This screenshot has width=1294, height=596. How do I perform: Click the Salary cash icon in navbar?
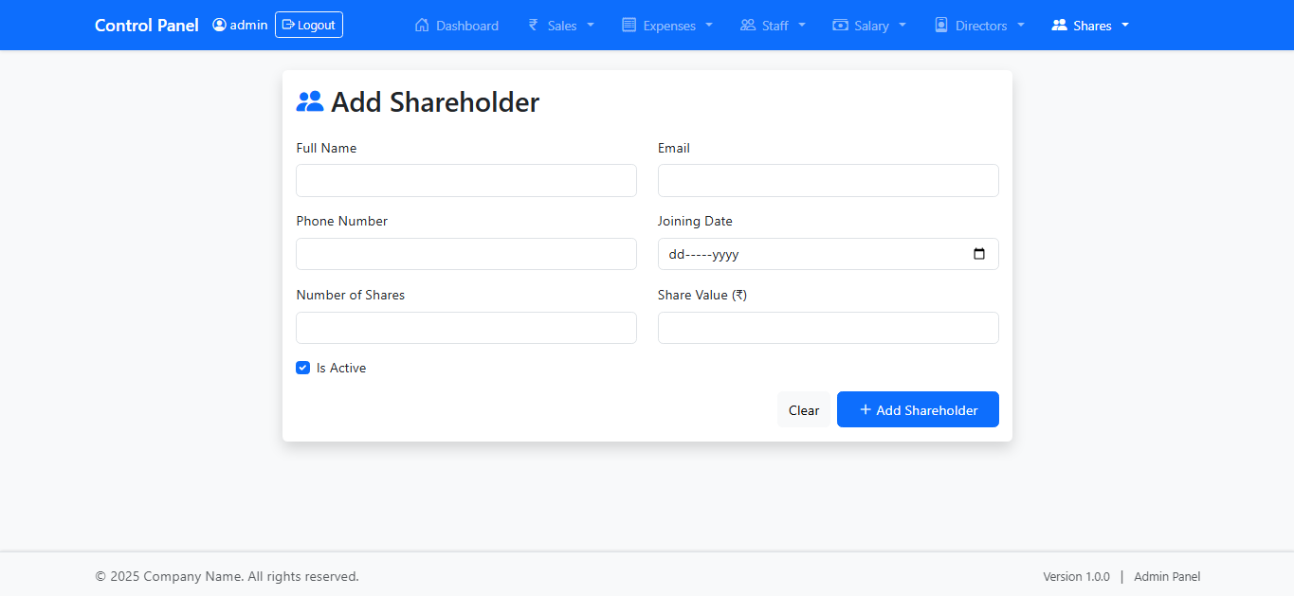click(x=840, y=26)
